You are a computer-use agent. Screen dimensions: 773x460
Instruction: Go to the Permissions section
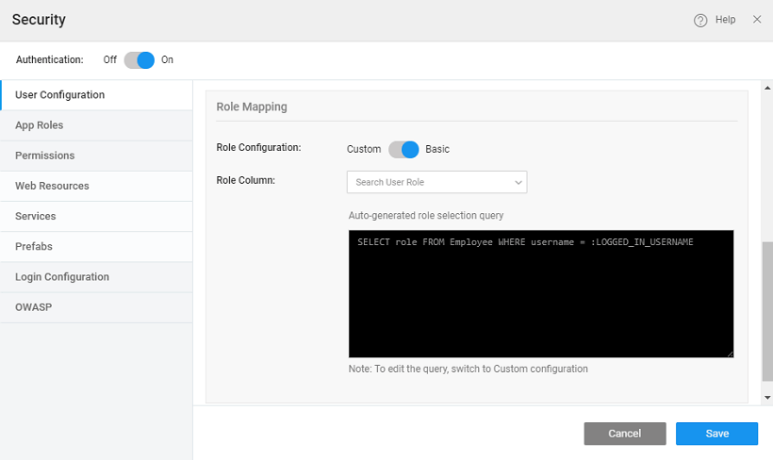click(44, 156)
